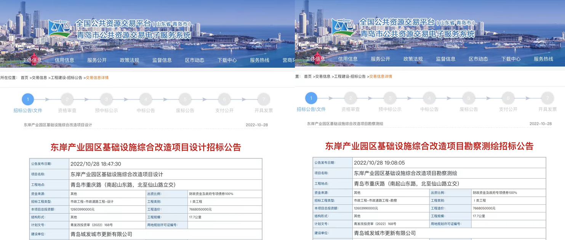Select step 2 circle above 资格审查 on left page

(x=67, y=99)
